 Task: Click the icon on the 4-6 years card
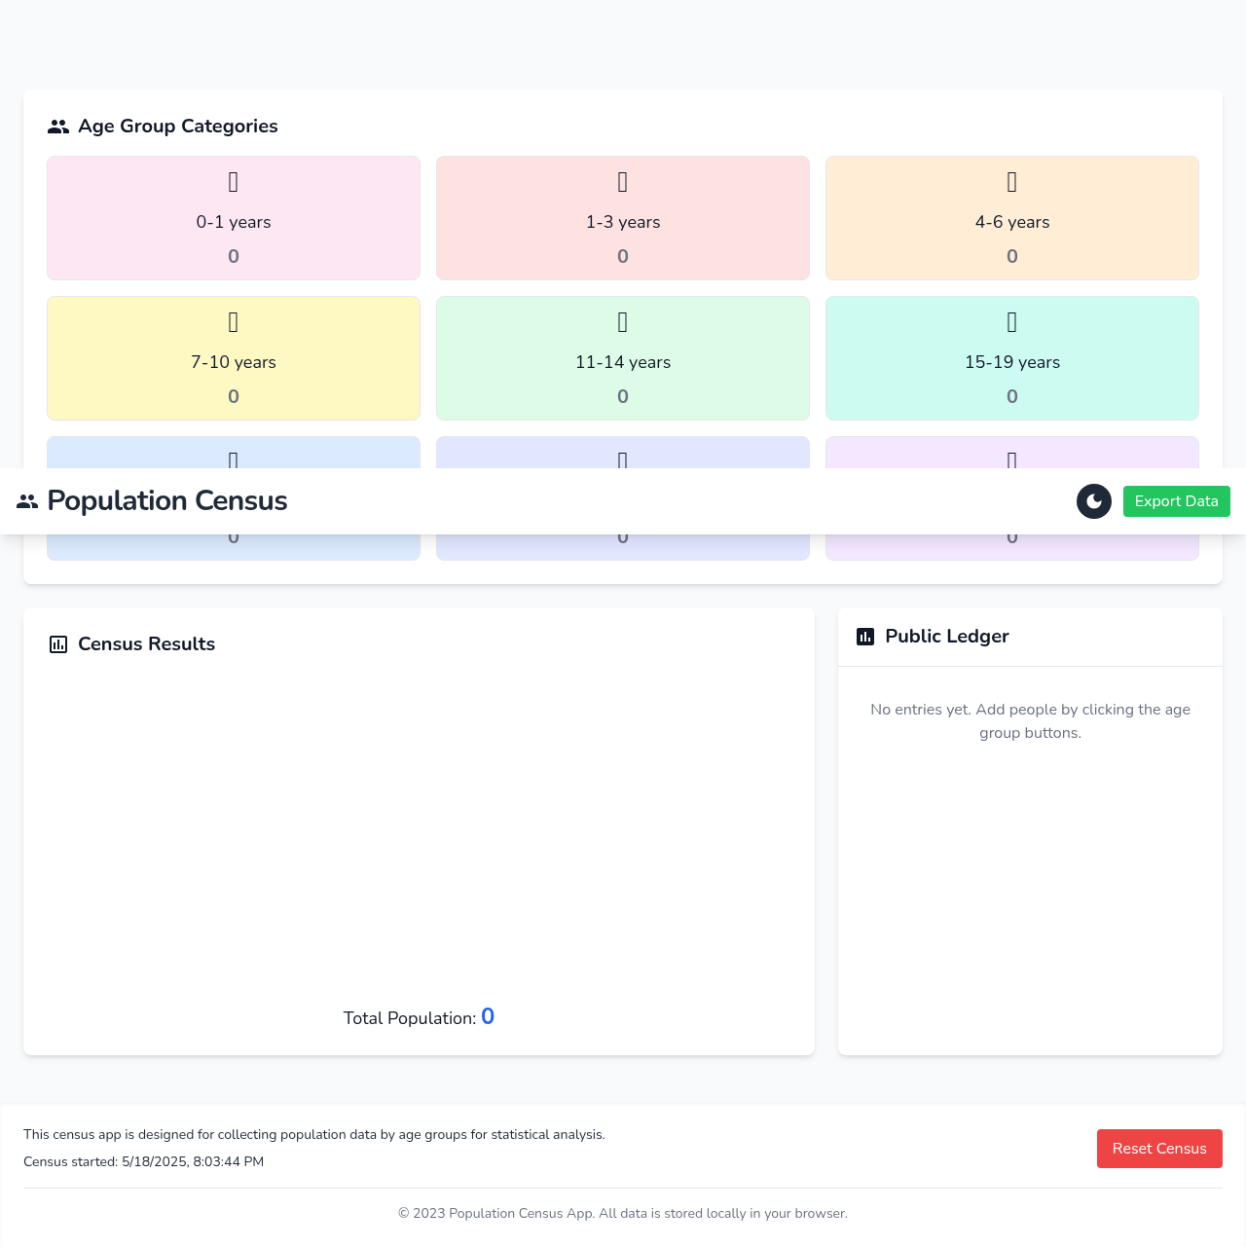tap(1011, 181)
